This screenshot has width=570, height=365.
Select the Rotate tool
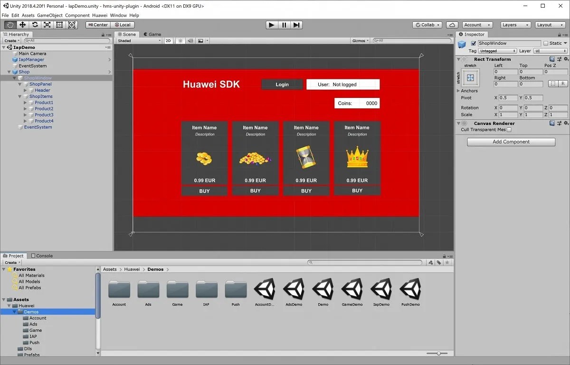coord(34,24)
